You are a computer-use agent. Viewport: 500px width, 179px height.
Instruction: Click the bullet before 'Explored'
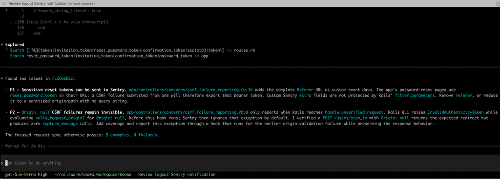coord(2,45)
